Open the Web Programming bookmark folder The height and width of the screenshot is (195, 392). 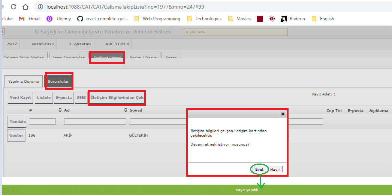[157, 19]
